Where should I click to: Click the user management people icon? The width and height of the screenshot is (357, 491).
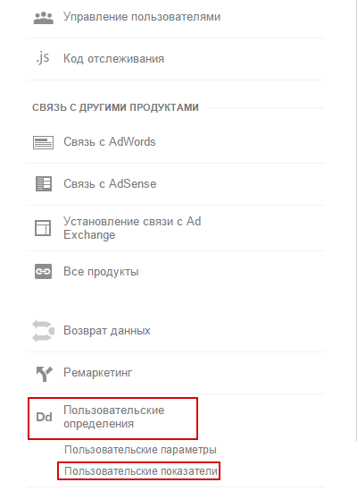point(44,18)
